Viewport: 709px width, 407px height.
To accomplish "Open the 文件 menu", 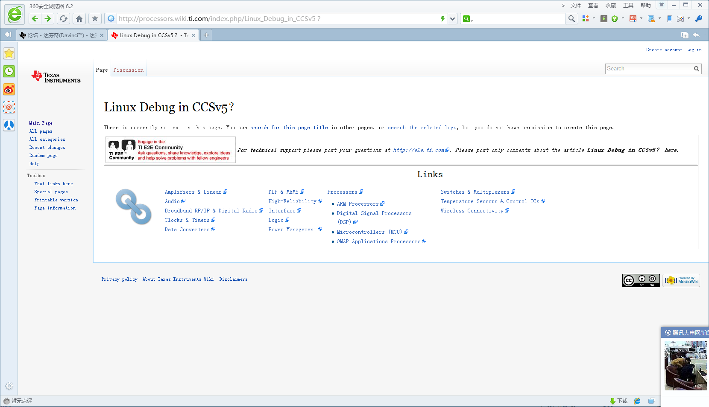I will point(576,6).
